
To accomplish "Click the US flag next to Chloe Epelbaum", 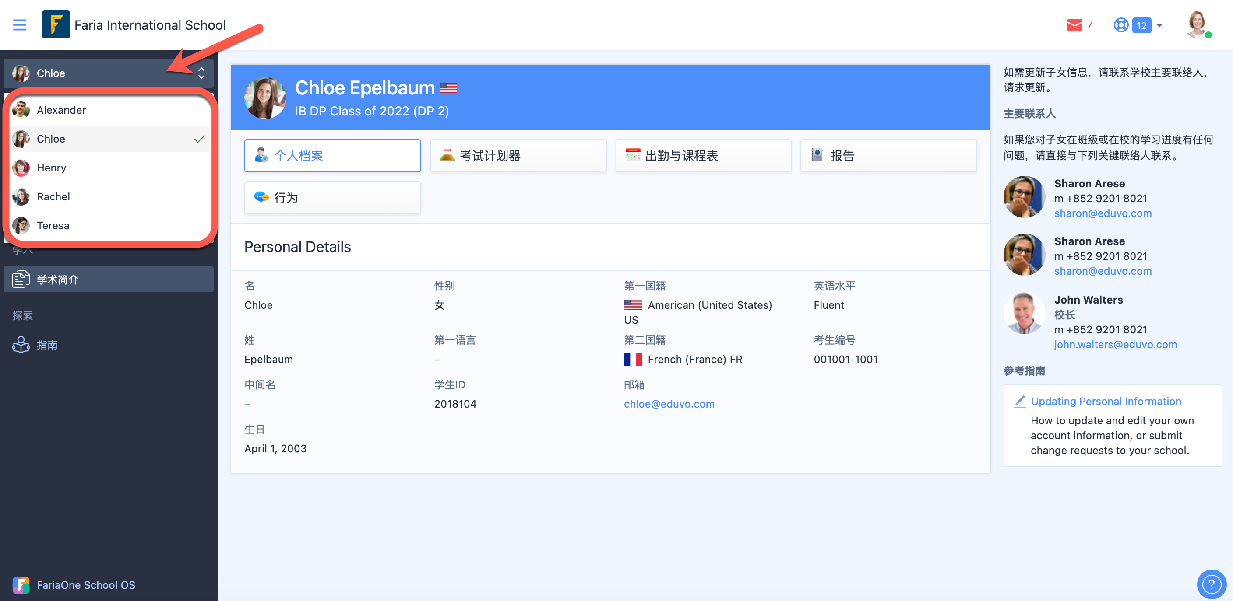I will [x=448, y=88].
